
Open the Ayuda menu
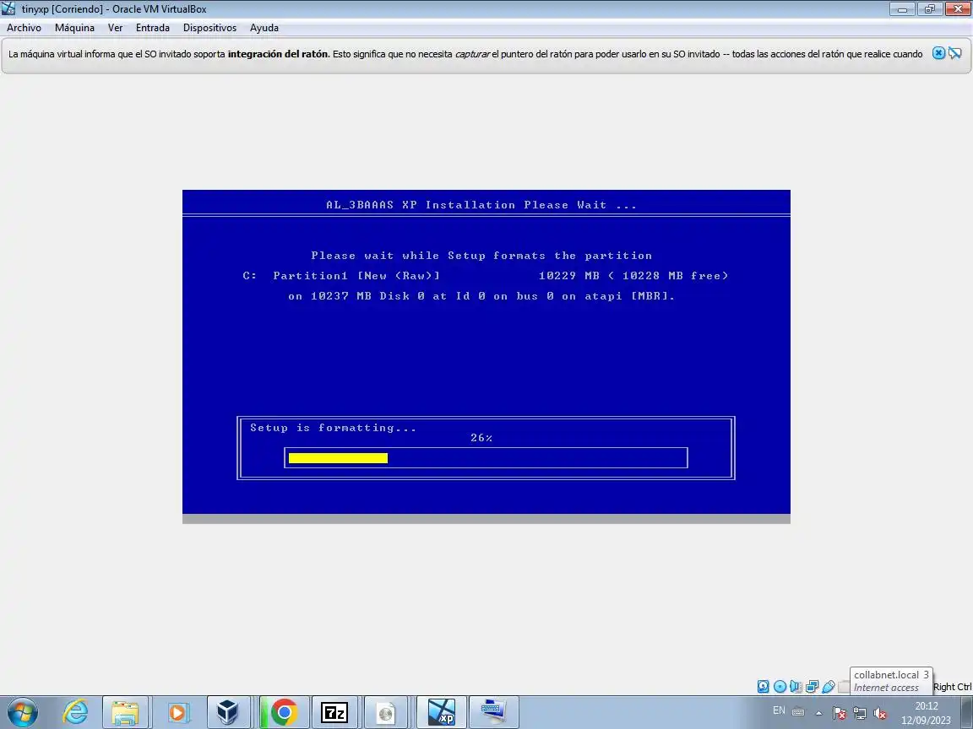(264, 28)
